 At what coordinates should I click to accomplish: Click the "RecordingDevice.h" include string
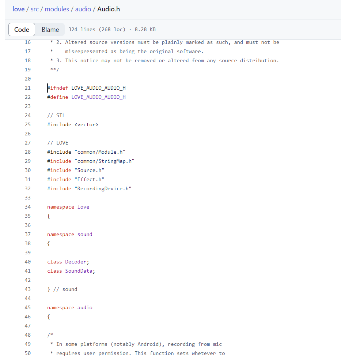pyautogui.click(x=103, y=189)
